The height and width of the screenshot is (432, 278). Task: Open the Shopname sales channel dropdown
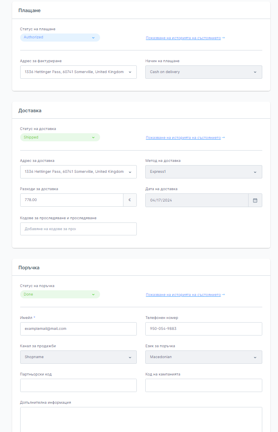coord(78,357)
